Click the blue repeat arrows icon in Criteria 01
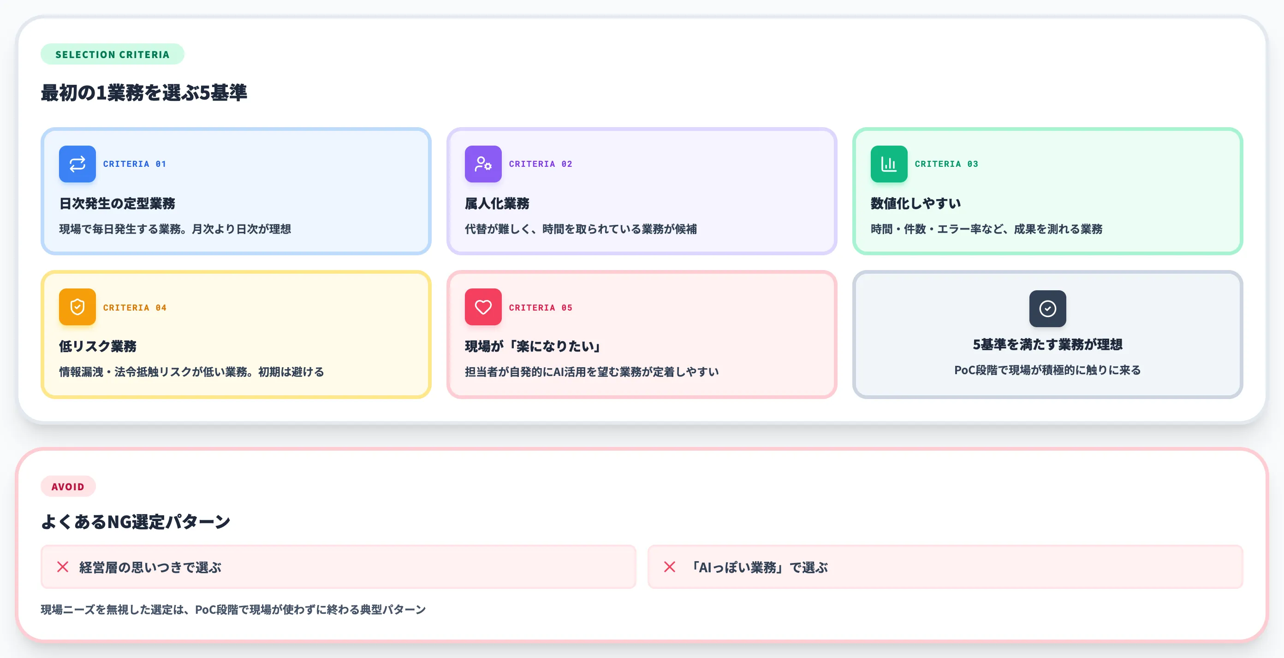This screenshot has height=658, width=1284. coord(77,164)
